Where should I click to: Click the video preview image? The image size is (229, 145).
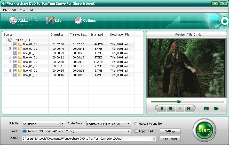click(x=186, y=68)
